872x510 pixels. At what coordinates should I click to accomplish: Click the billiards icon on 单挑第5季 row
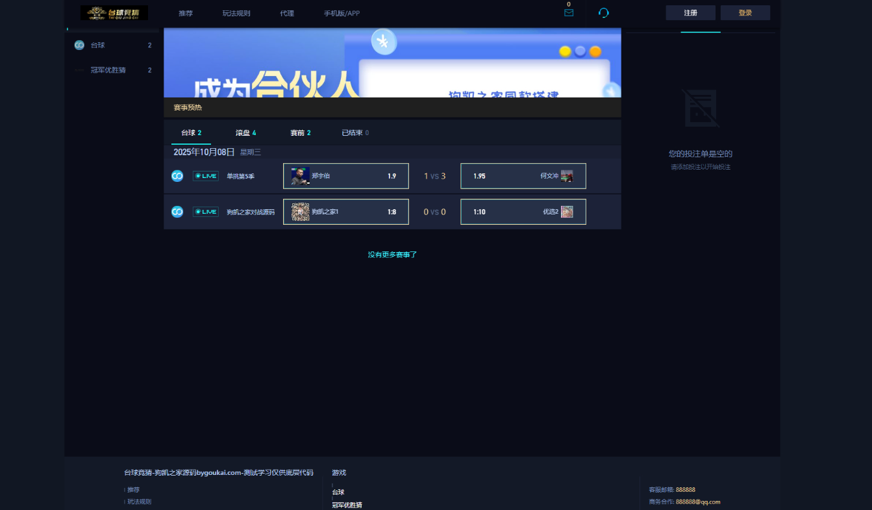pyautogui.click(x=177, y=176)
